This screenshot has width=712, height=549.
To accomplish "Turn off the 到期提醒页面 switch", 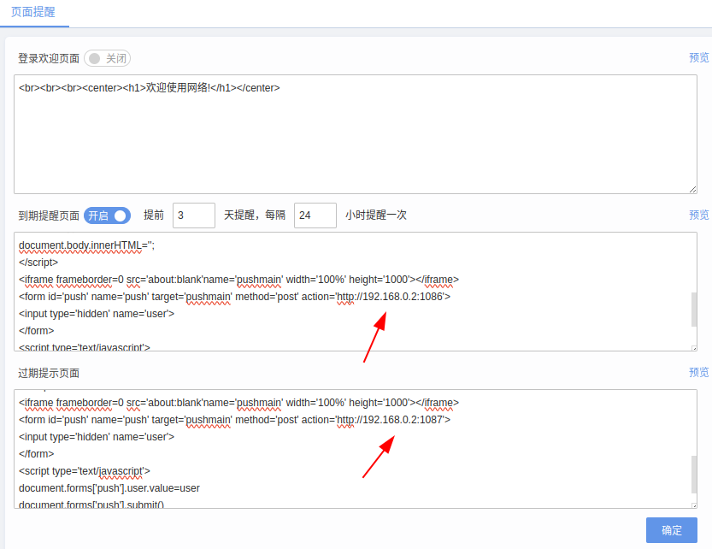I will (107, 215).
